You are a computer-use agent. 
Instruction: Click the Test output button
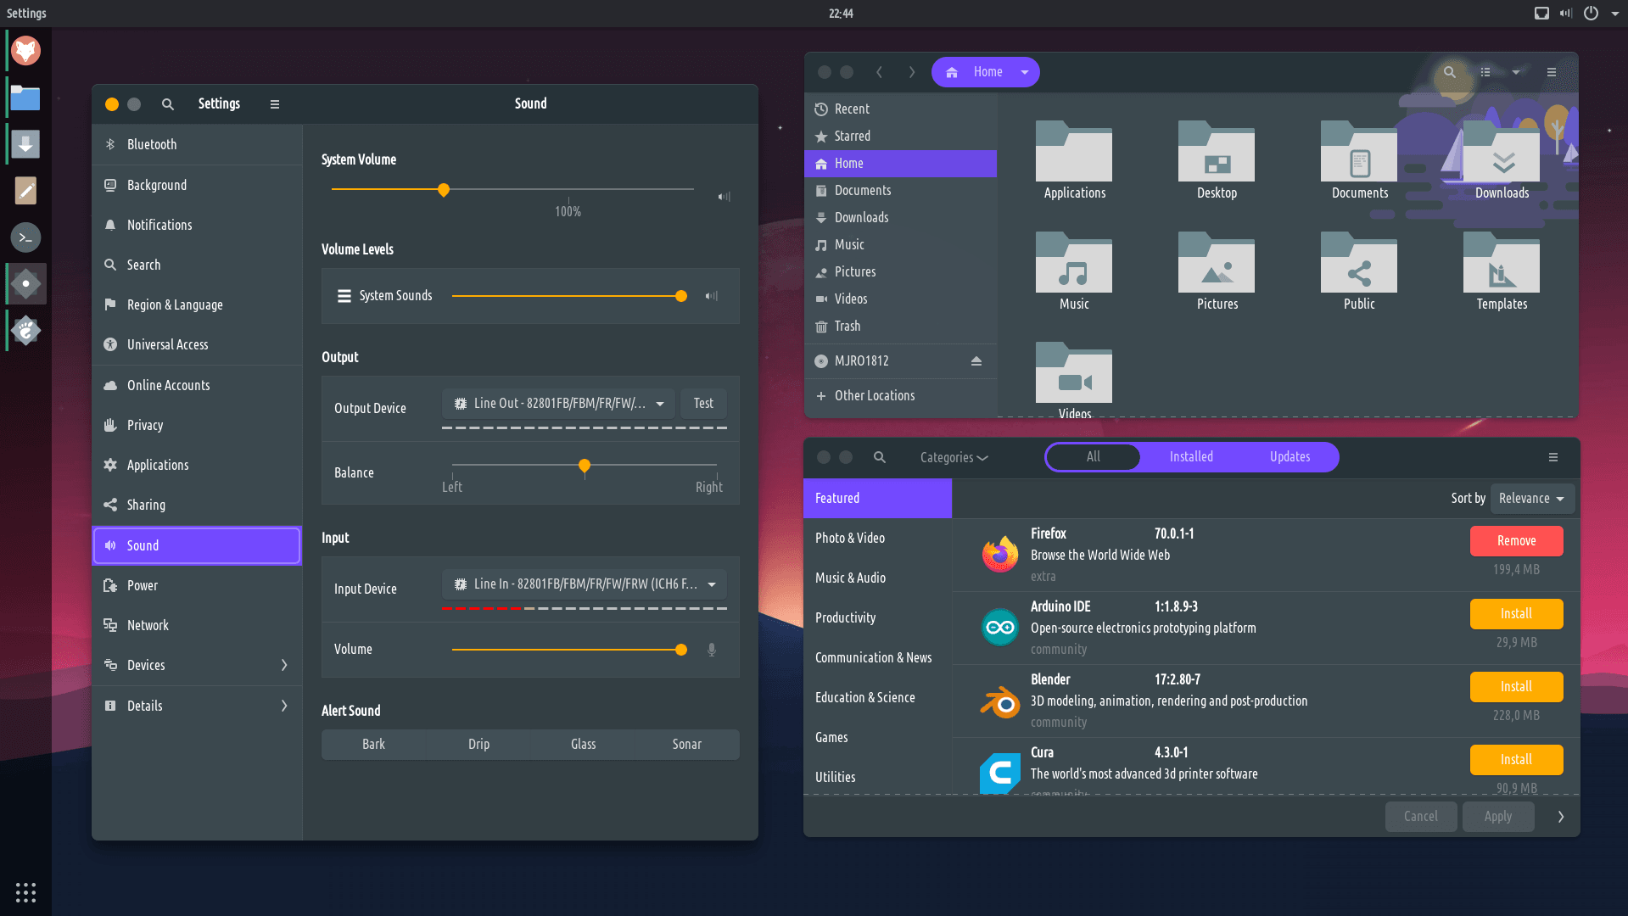(703, 404)
